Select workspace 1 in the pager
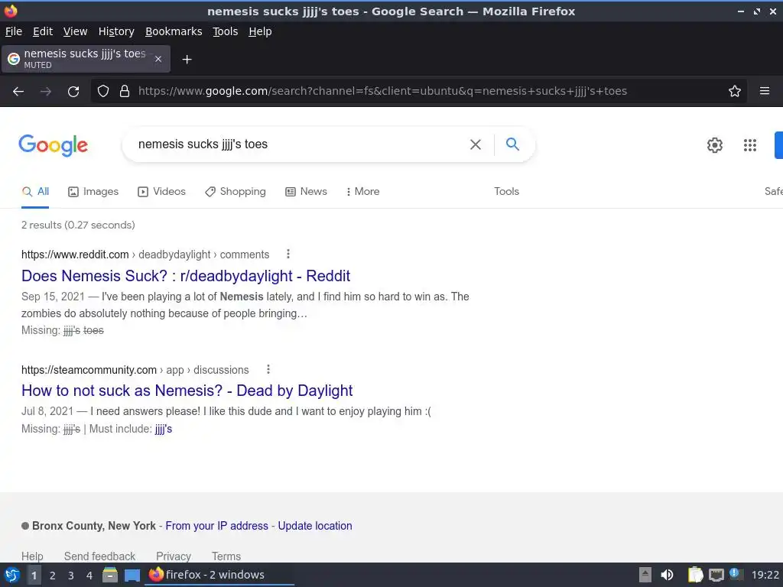The height and width of the screenshot is (587, 783). pyautogui.click(x=34, y=576)
